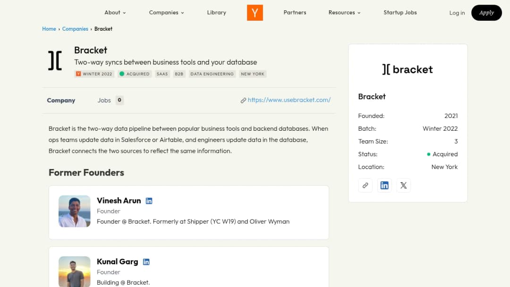
Task: Go to Home breadcrumb link
Action: pyautogui.click(x=49, y=29)
